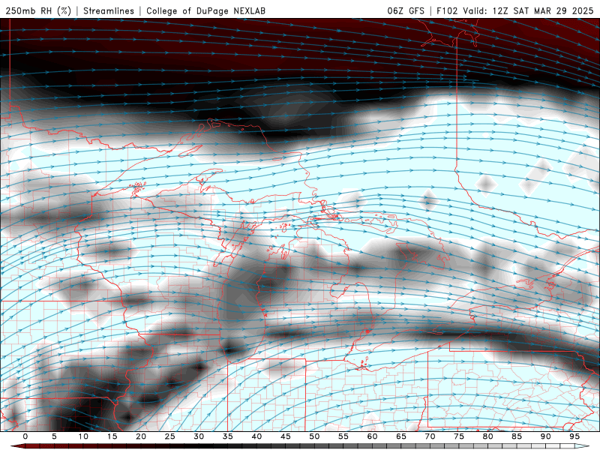Image resolution: width=600 pixels, height=450 pixels.
Task: Select the colorbar label "70"
Action: click(430, 436)
